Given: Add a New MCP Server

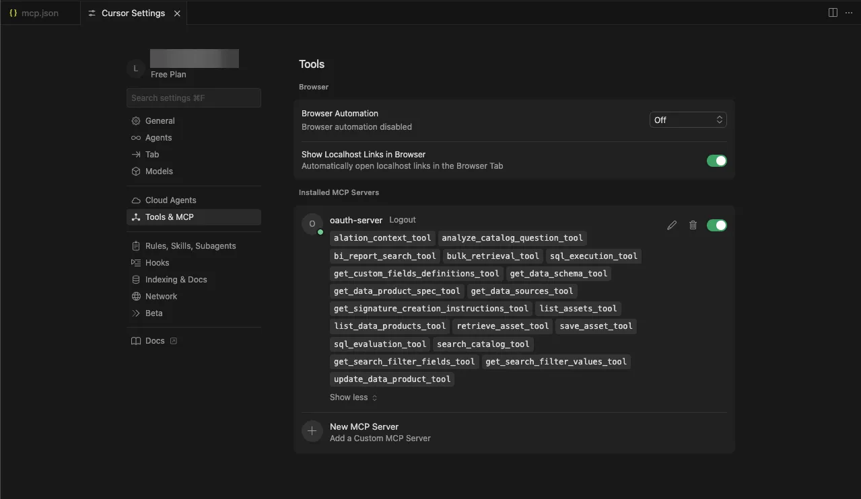Looking at the screenshot, I should pyautogui.click(x=364, y=426).
